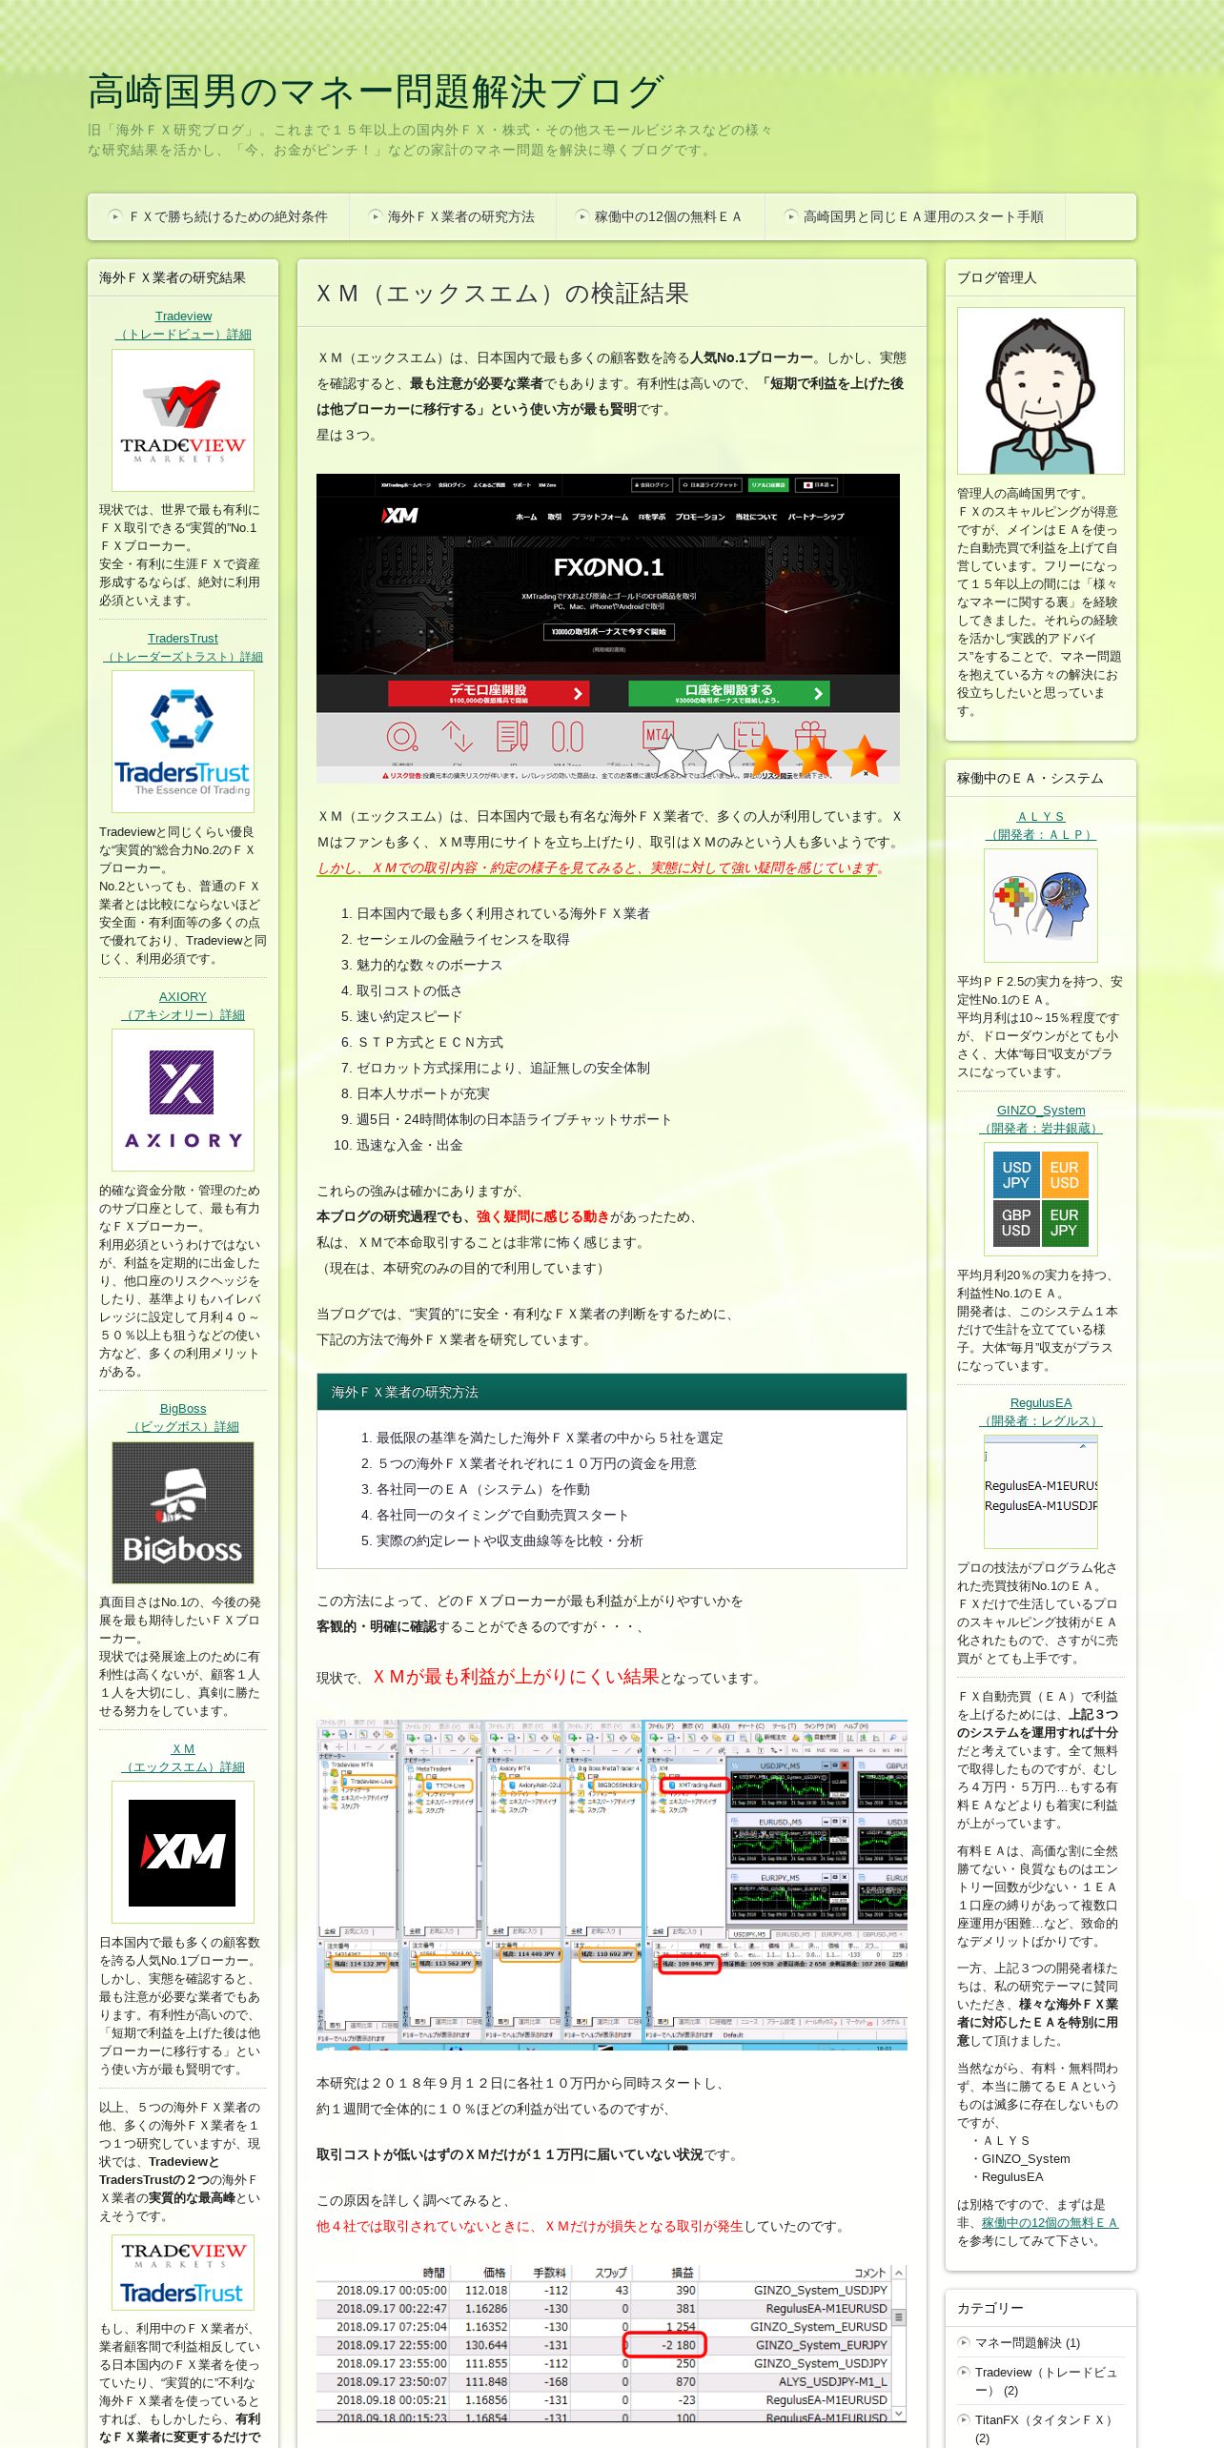Click list item 迅速な入金・出金
Image resolution: width=1224 pixels, height=2448 pixels.
[409, 1145]
